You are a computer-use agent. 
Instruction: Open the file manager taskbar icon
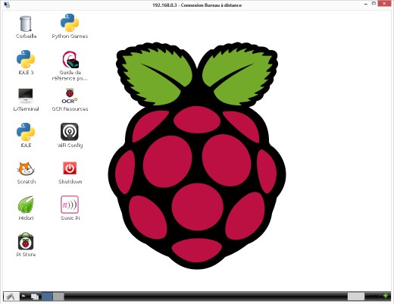pyautogui.click(x=24, y=296)
